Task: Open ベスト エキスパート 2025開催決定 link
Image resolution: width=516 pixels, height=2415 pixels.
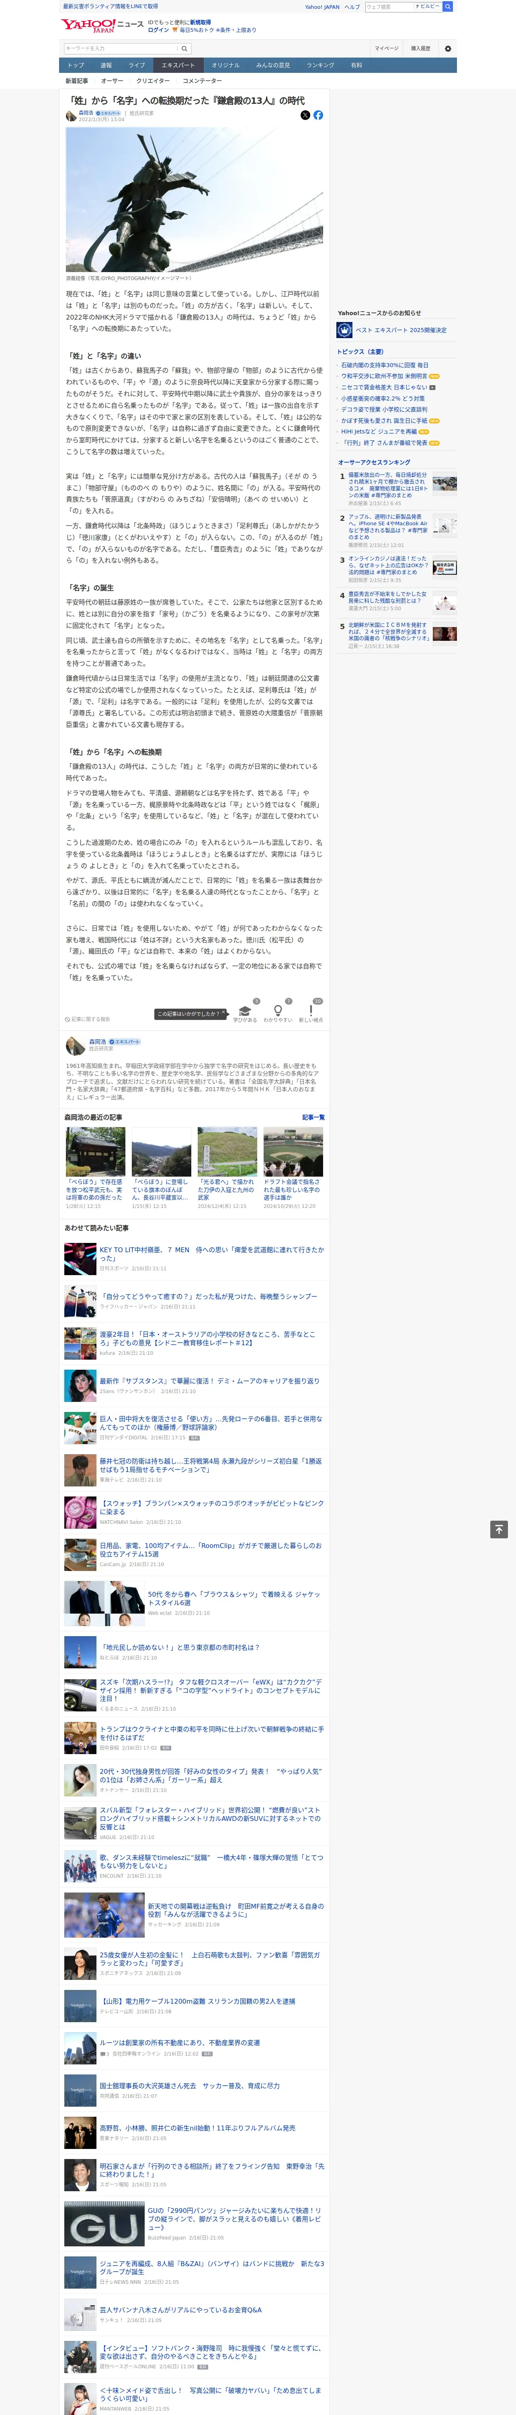Action: tap(401, 330)
